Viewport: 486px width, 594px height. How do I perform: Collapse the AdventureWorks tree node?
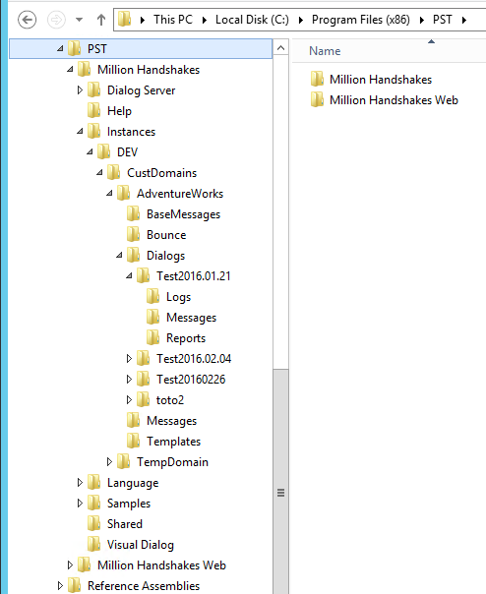click(x=109, y=193)
